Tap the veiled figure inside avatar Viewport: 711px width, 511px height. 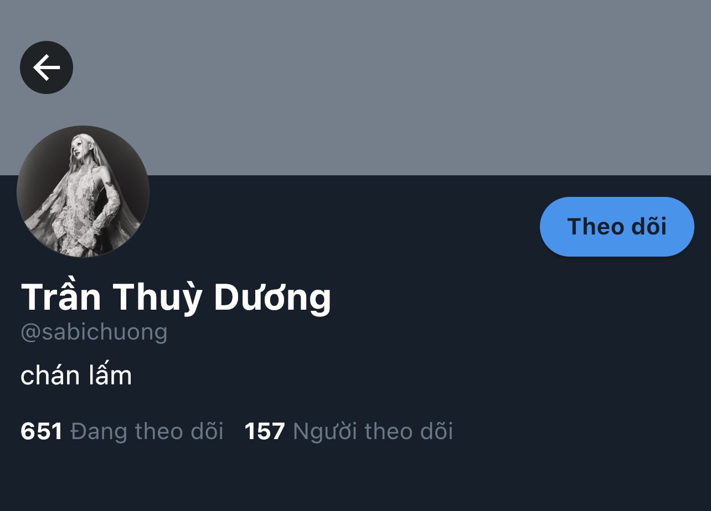coord(89,194)
